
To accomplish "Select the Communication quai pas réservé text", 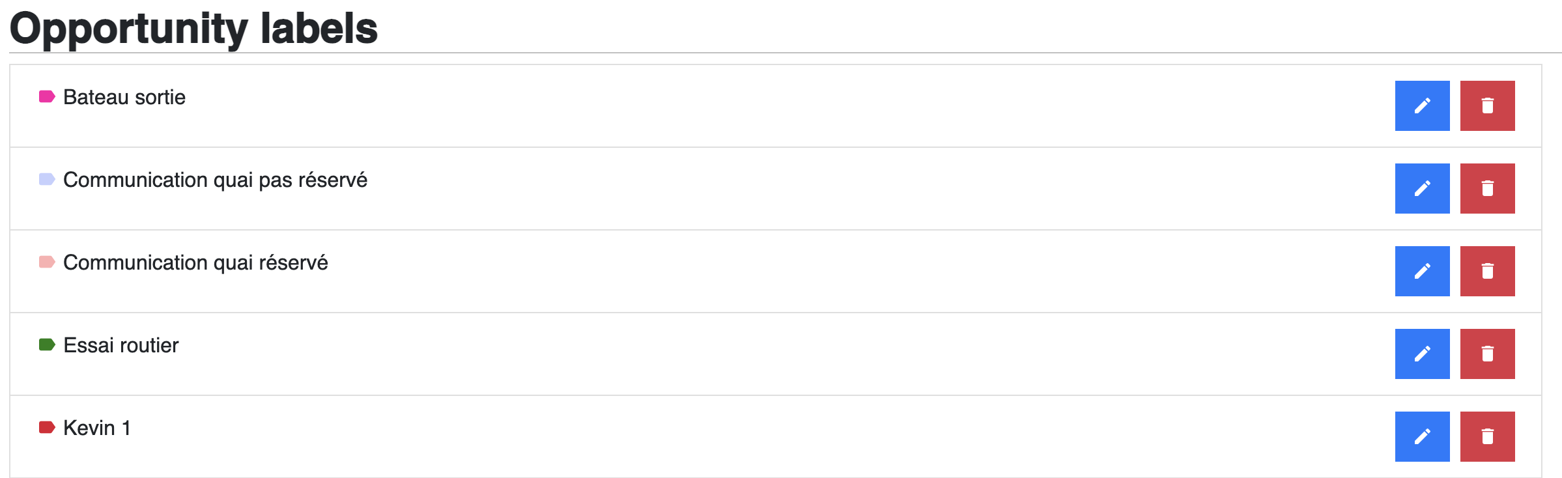I will 215,180.
